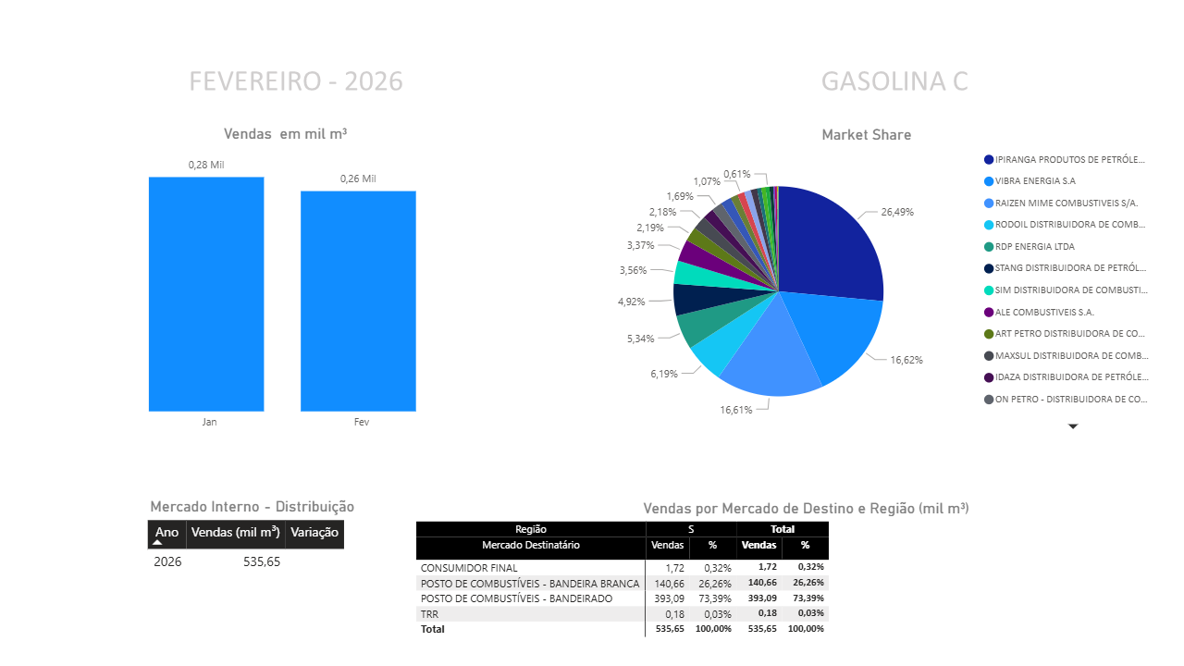Select the Jan bar in Vendas chart
This screenshot has height=666, width=1184.
206,294
